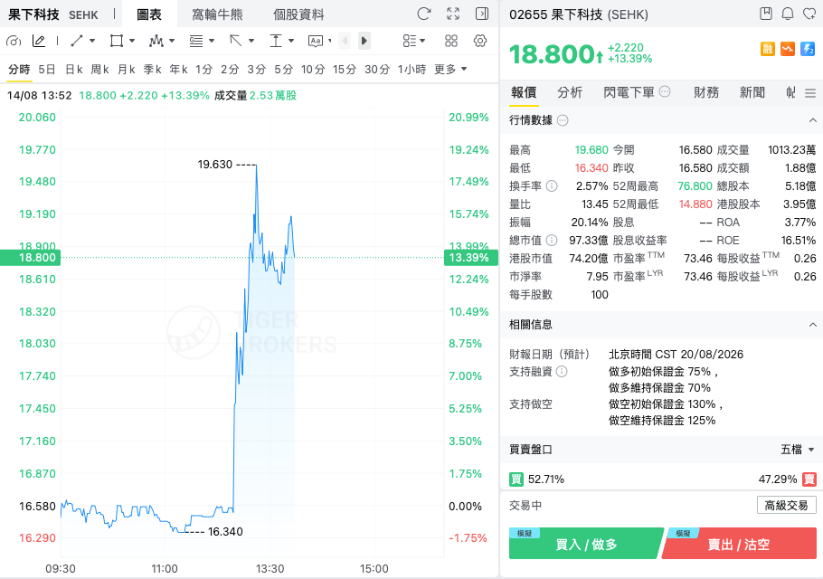Show info about 支持融資
This screenshot has height=579, width=823.
(x=562, y=372)
